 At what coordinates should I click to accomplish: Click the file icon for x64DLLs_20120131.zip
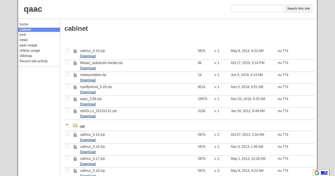coord(75,111)
